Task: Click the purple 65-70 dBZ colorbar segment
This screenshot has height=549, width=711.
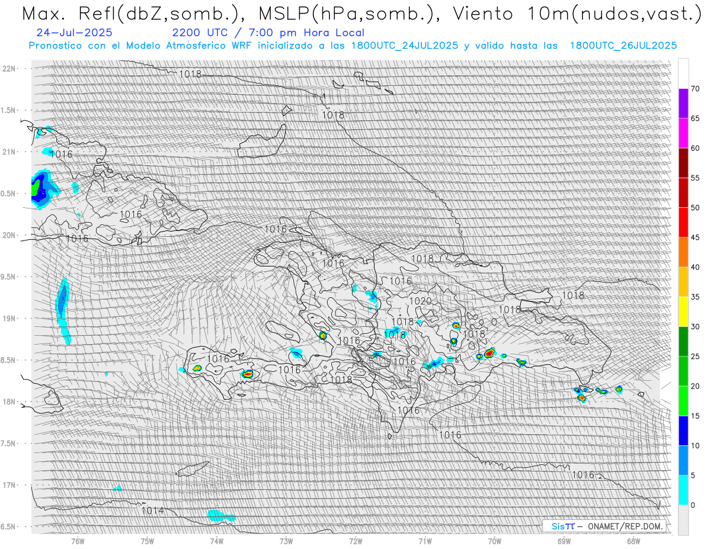Action: [683, 104]
